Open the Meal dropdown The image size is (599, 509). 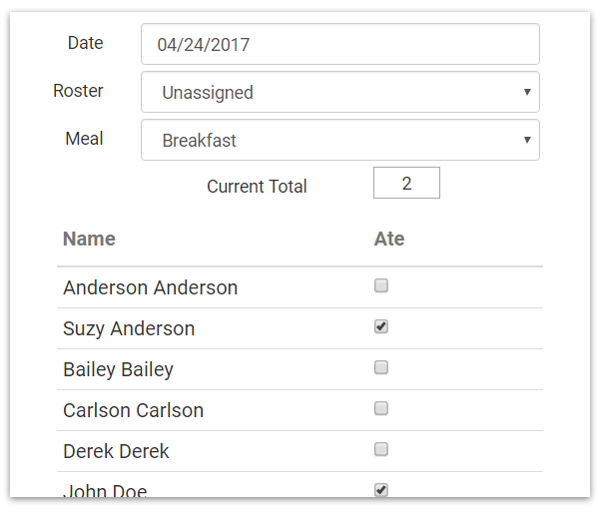pos(339,141)
